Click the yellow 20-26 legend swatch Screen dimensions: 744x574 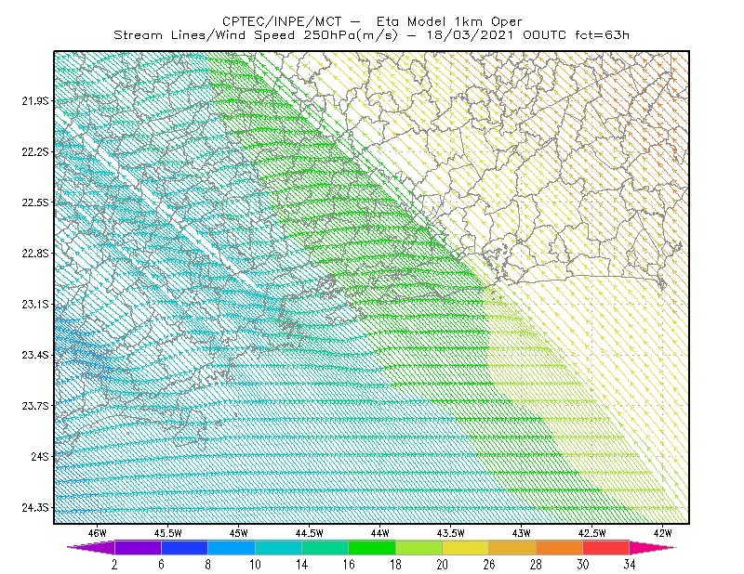click(466, 547)
